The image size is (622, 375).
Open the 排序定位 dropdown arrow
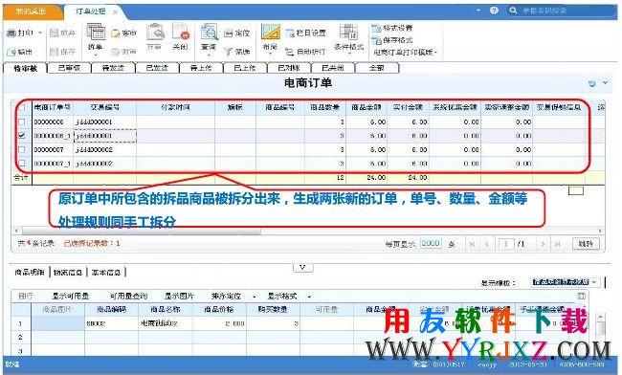point(255,297)
